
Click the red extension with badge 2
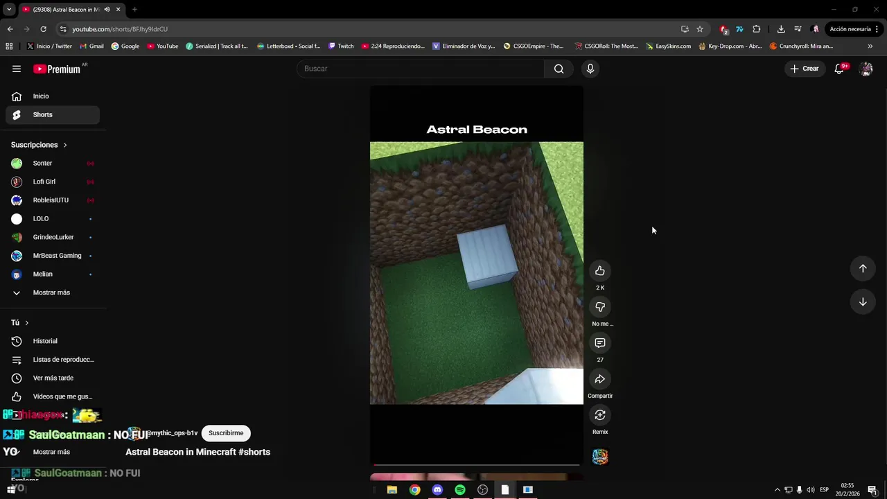tap(723, 29)
